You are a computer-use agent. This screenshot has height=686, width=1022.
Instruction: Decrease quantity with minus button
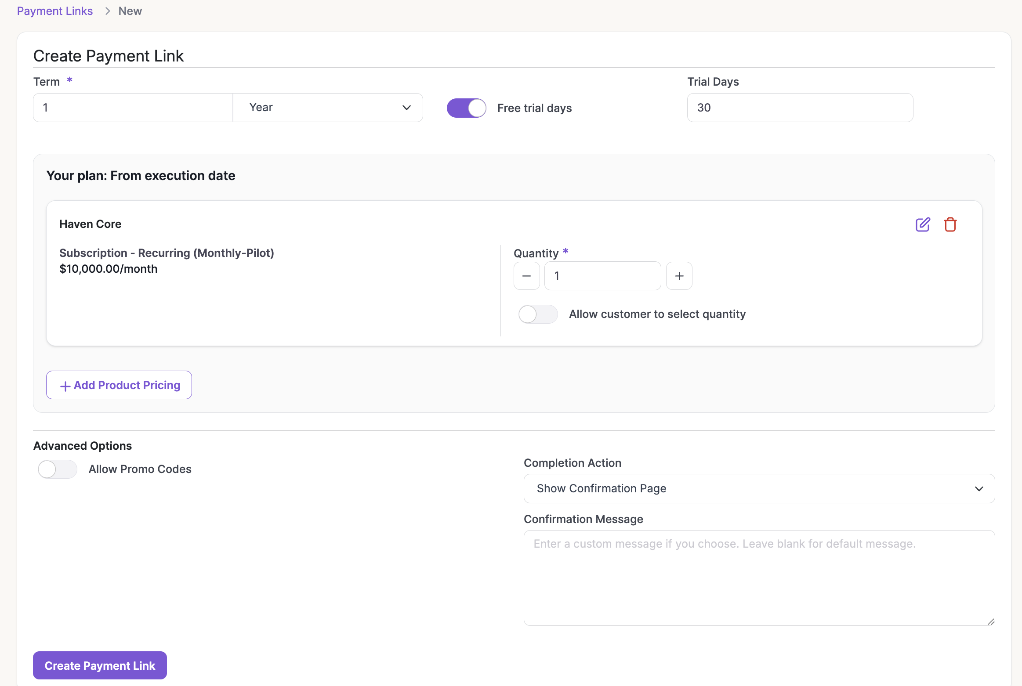coord(526,276)
